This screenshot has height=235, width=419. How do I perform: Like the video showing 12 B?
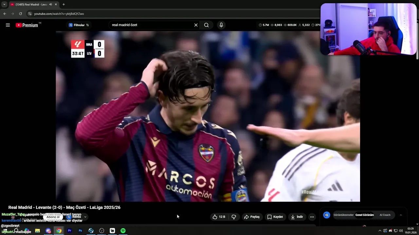point(219,217)
